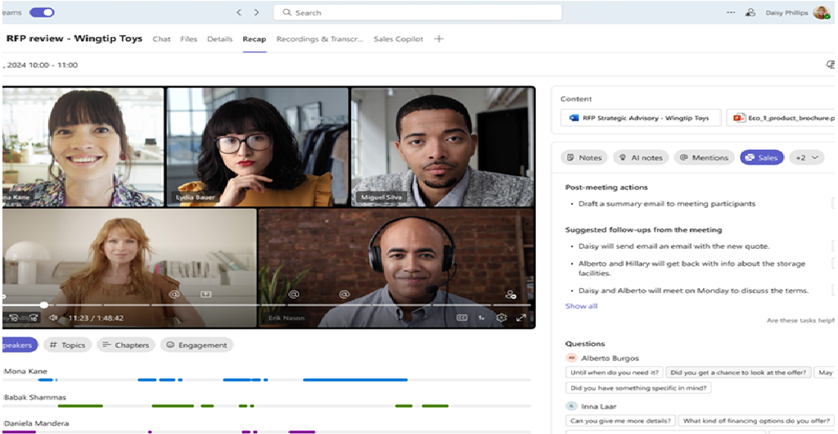Screen dimensions: 838x434
Task: Open Daisy Phillips profile avatar
Action: pyautogui.click(x=821, y=12)
